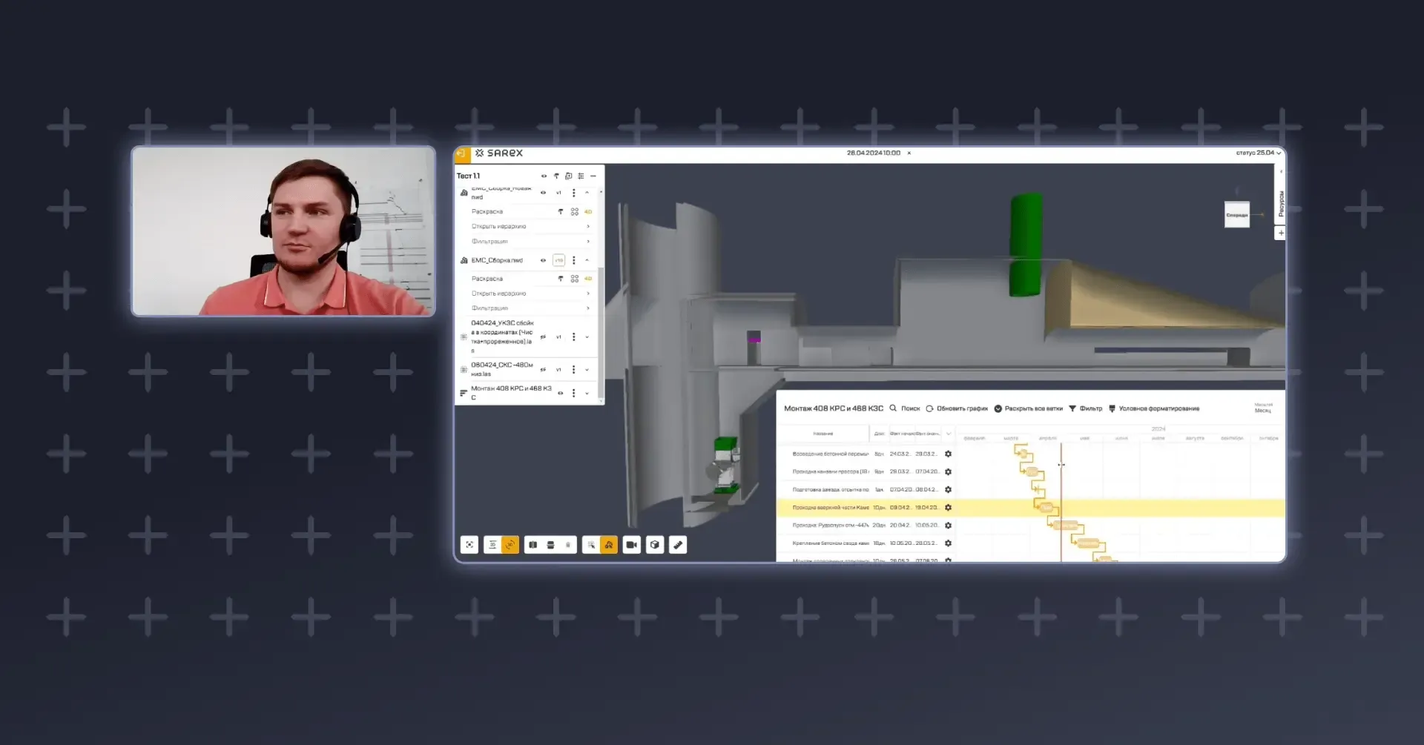
Task: Click Обновить график button
Action: (x=957, y=408)
